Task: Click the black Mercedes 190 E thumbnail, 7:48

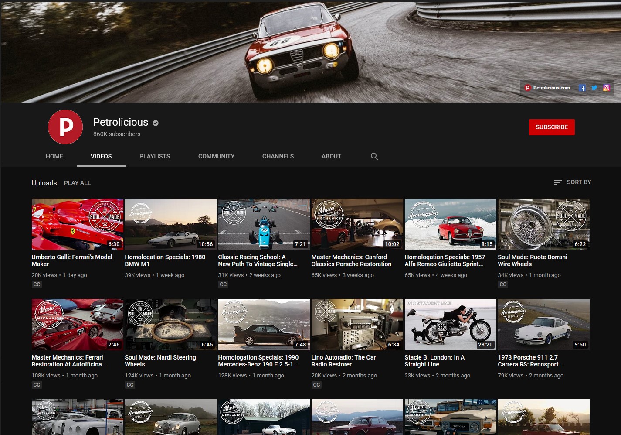Action: click(x=264, y=325)
